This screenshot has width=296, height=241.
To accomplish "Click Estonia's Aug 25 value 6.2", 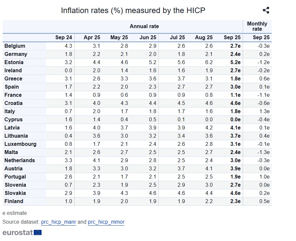I will tap(209, 62).
